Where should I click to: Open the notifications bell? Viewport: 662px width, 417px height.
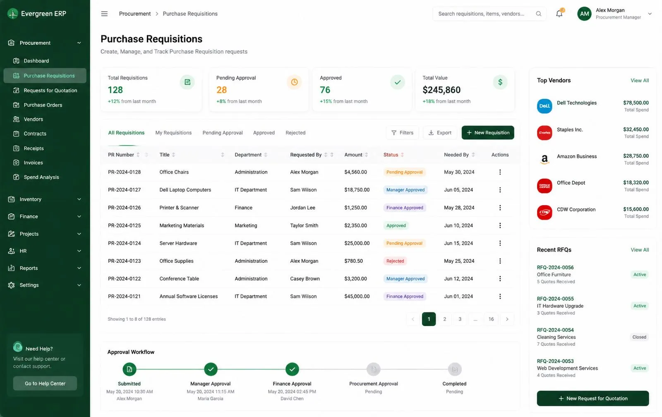559,14
